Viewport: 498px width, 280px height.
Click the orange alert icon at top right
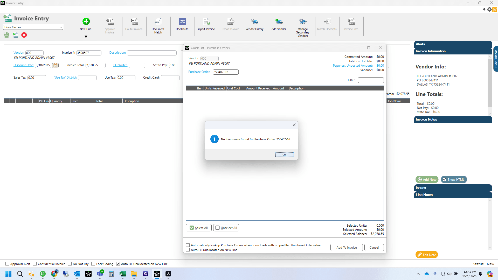coord(495,9)
